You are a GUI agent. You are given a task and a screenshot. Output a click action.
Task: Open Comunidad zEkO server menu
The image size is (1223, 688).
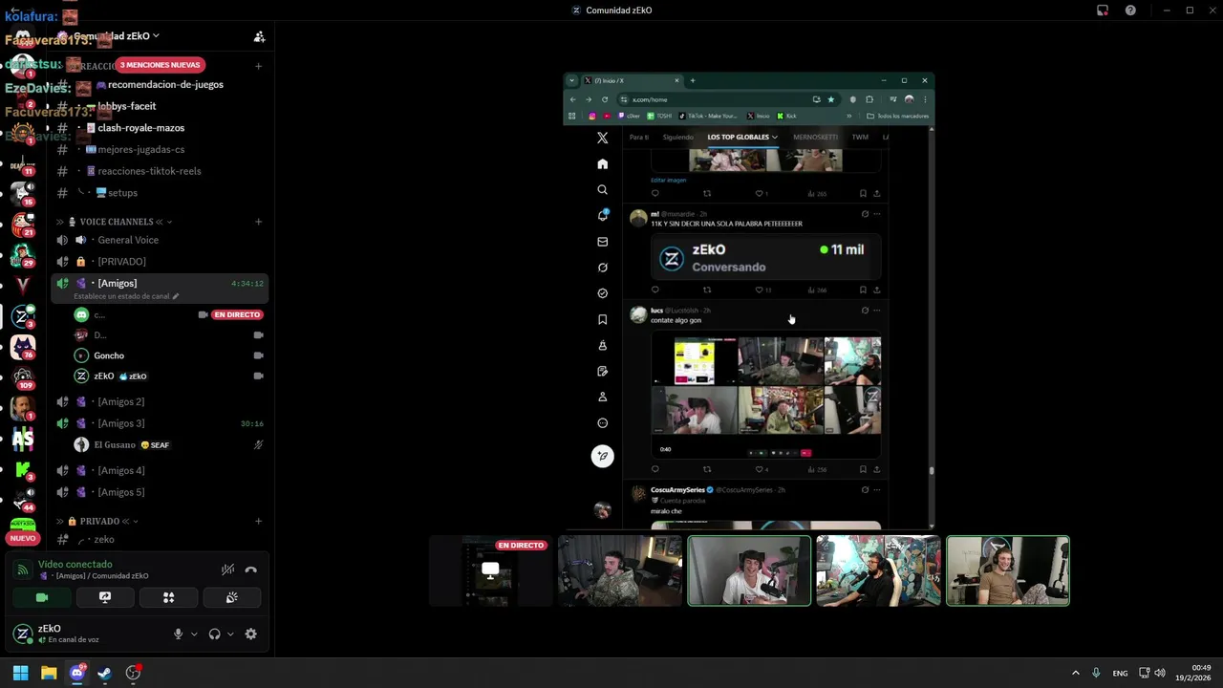point(117,36)
